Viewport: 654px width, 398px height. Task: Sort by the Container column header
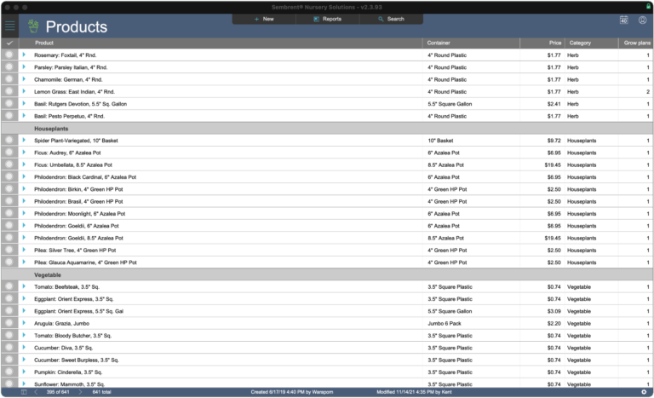click(x=439, y=43)
